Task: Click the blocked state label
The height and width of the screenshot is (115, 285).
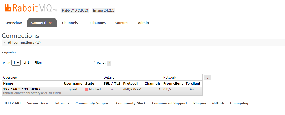Action: tap(95, 89)
